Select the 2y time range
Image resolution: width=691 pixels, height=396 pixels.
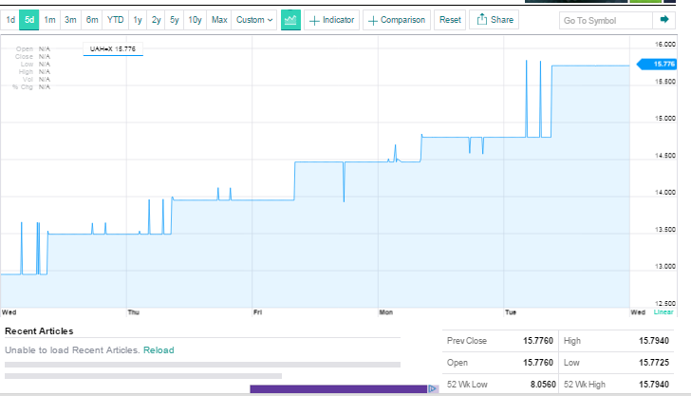point(156,20)
